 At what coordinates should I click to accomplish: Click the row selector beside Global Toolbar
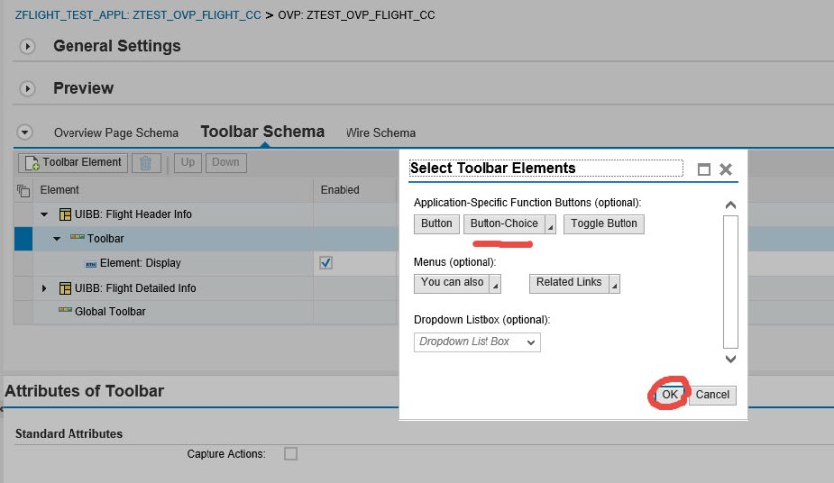[x=24, y=311]
